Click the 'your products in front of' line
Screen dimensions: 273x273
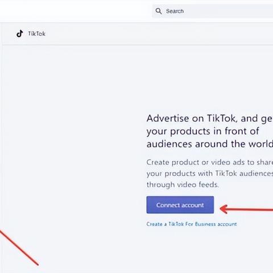point(202,131)
